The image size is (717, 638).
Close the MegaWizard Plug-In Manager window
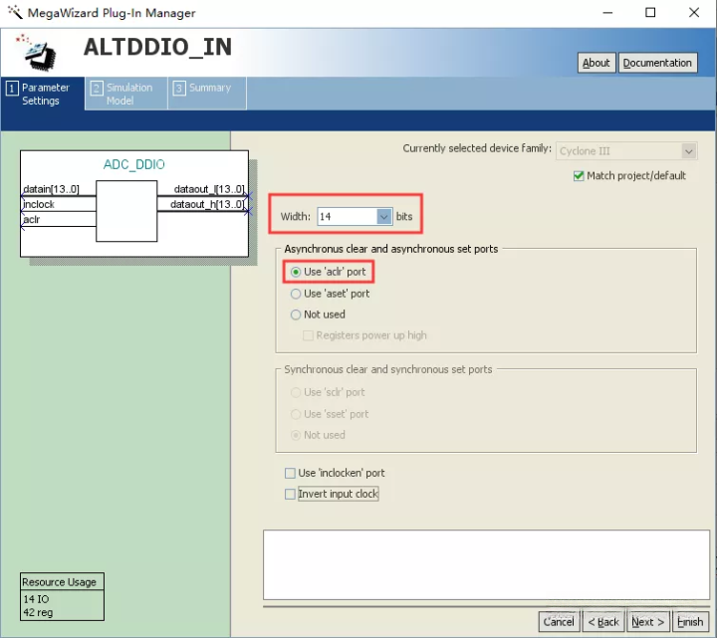[694, 12]
